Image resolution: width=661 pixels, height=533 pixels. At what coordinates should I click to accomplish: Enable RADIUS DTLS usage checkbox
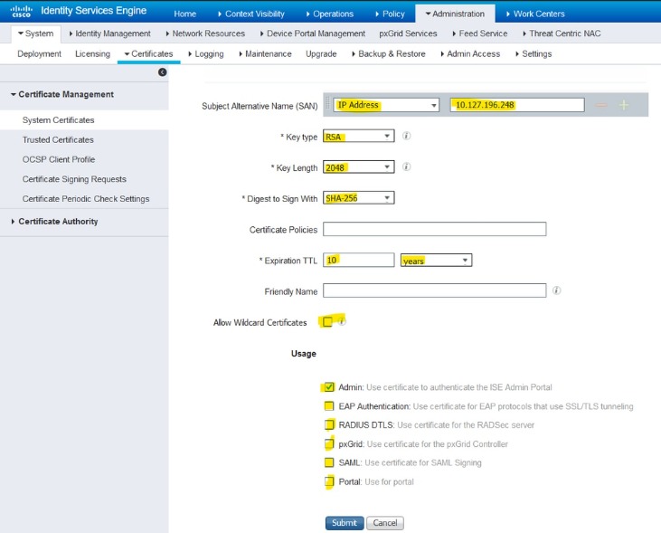[x=329, y=424]
